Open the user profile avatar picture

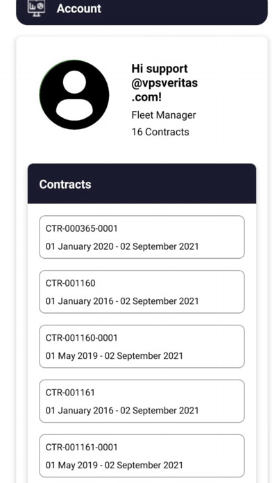(x=74, y=94)
